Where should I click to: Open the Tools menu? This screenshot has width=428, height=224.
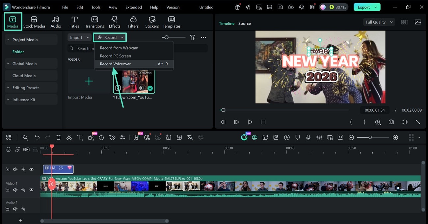96,7
